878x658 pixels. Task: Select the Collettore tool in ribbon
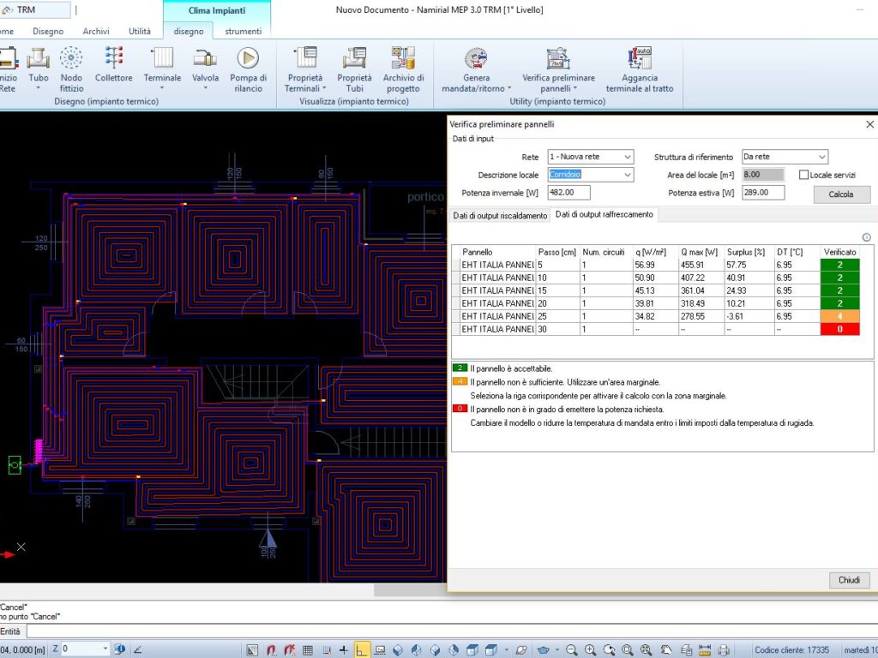(113, 65)
